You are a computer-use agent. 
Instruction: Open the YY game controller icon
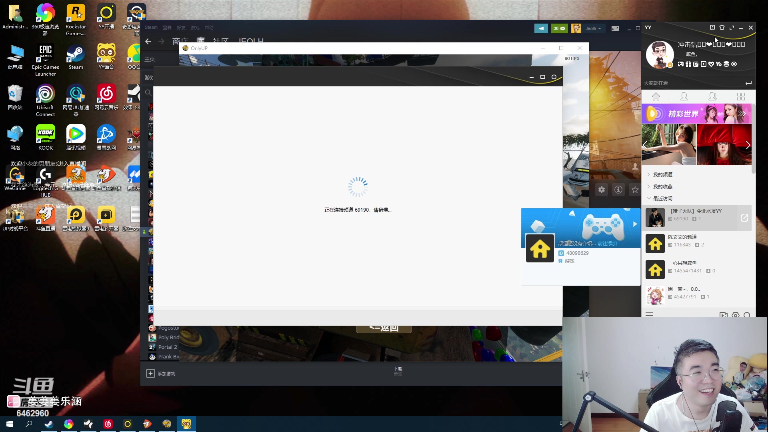(x=680, y=64)
